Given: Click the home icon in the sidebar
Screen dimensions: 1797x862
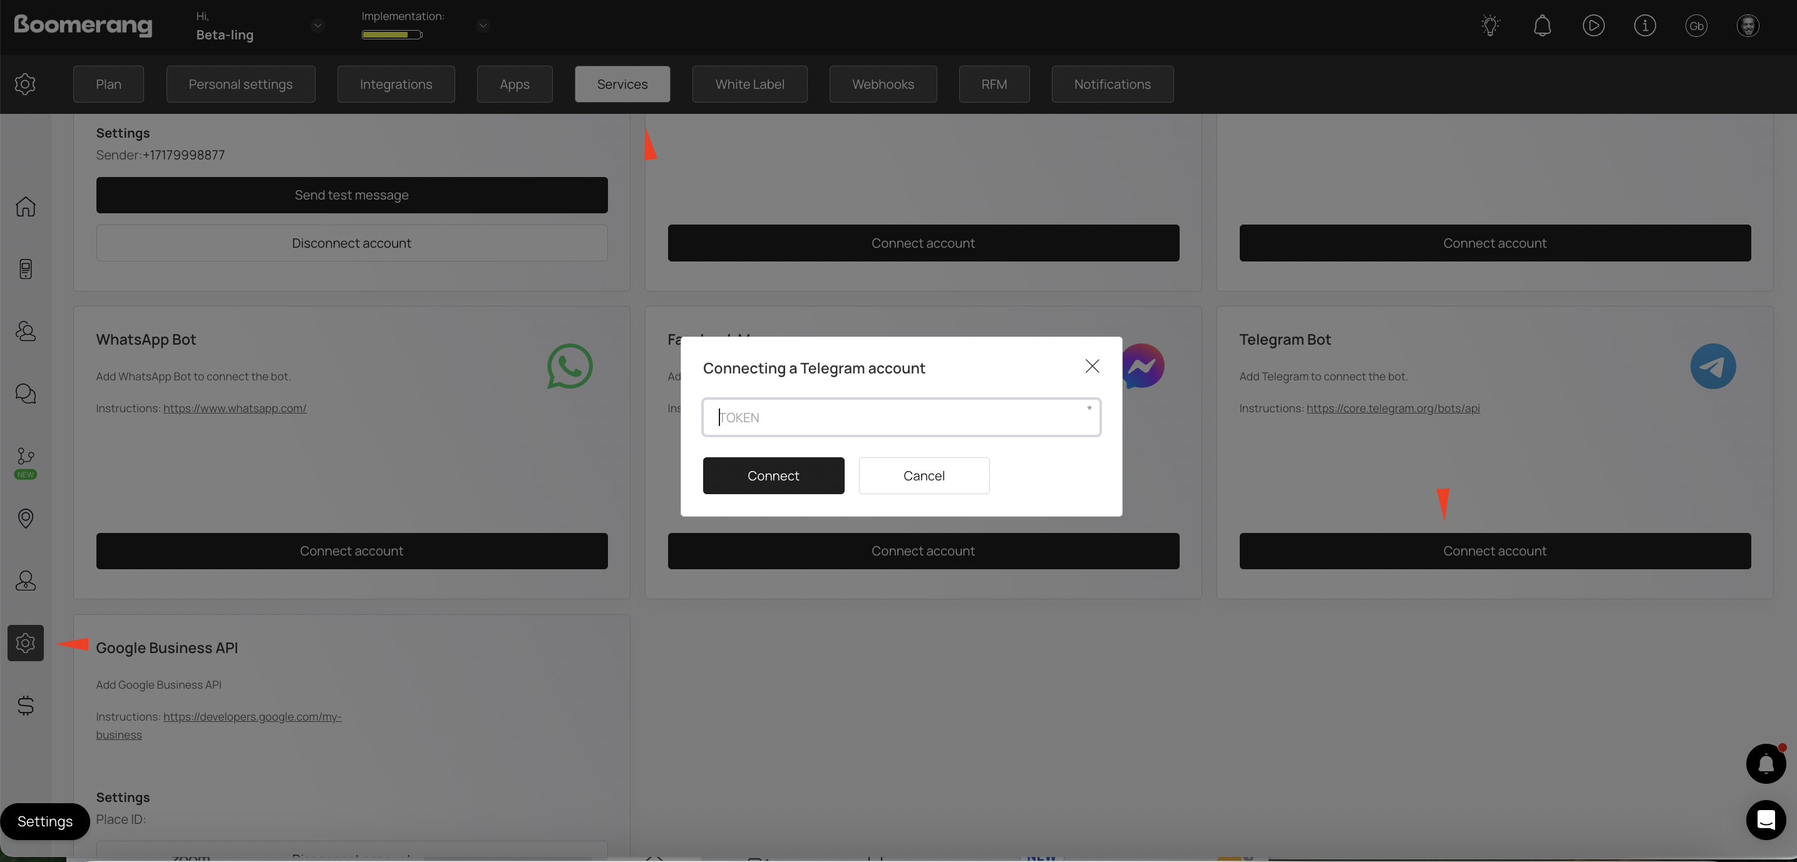Looking at the screenshot, I should [x=26, y=207].
